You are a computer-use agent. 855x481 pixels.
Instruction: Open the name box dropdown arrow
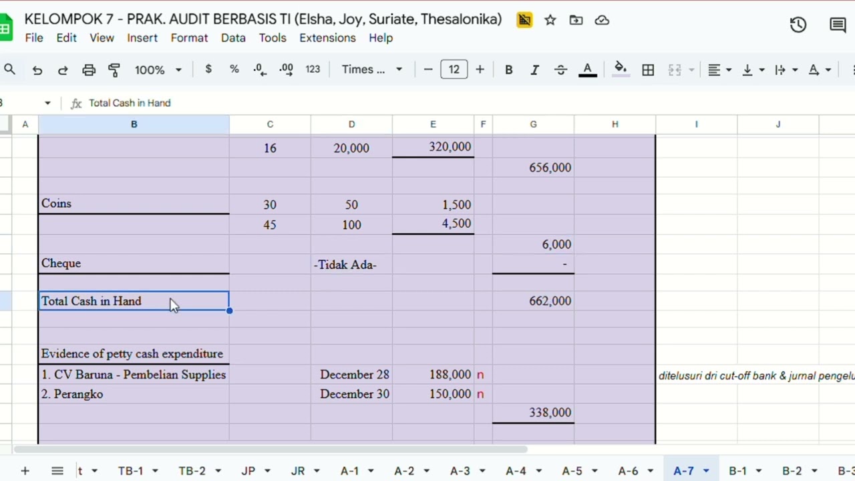pos(47,103)
